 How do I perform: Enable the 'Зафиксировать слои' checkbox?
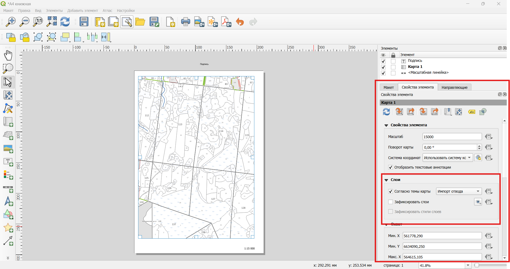[x=390, y=202]
